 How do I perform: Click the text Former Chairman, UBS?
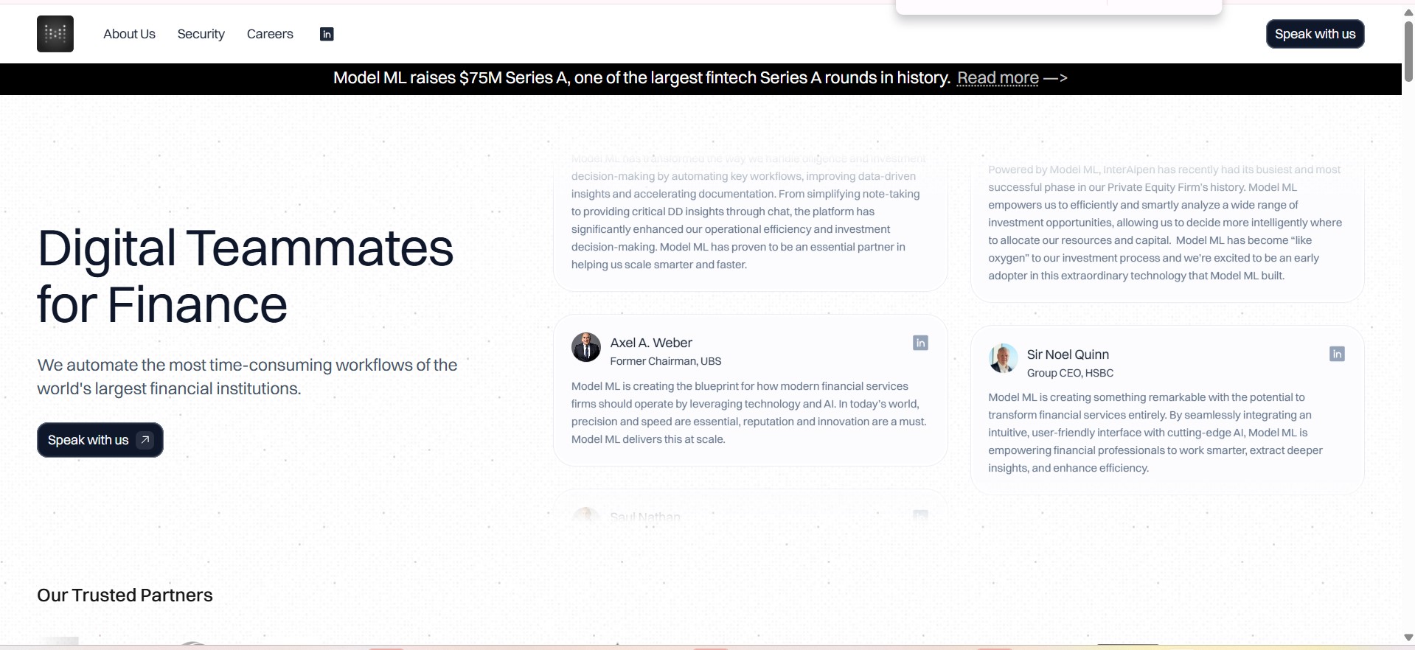pos(666,361)
